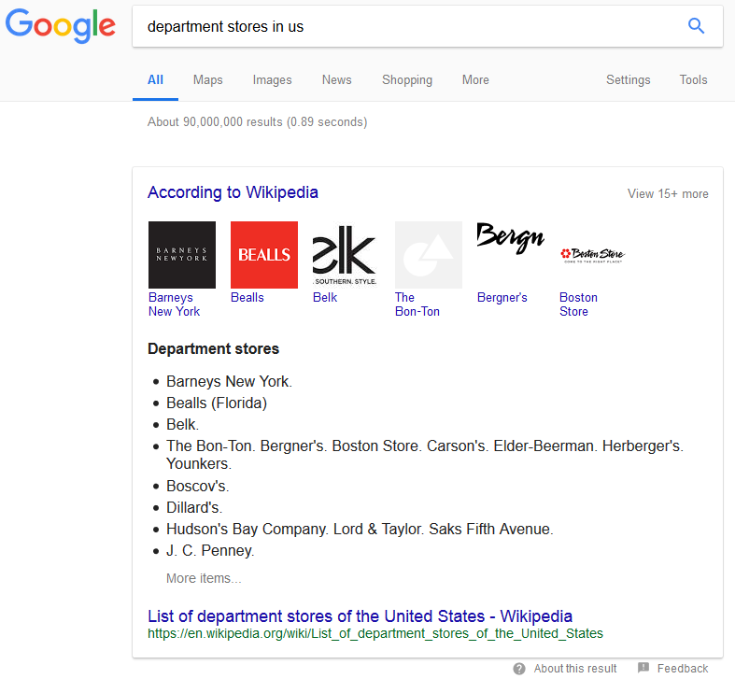735x679 pixels.
Task: Open The Bon-Ton placeholder image
Action: (x=428, y=255)
